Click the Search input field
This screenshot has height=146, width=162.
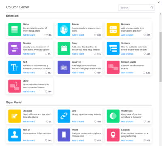click(136, 8)
